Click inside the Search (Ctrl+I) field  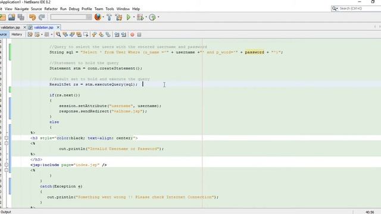click(360, 8)
